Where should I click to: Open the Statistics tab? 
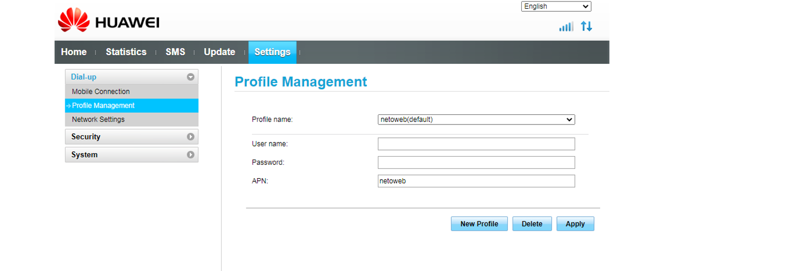[126, 52]
